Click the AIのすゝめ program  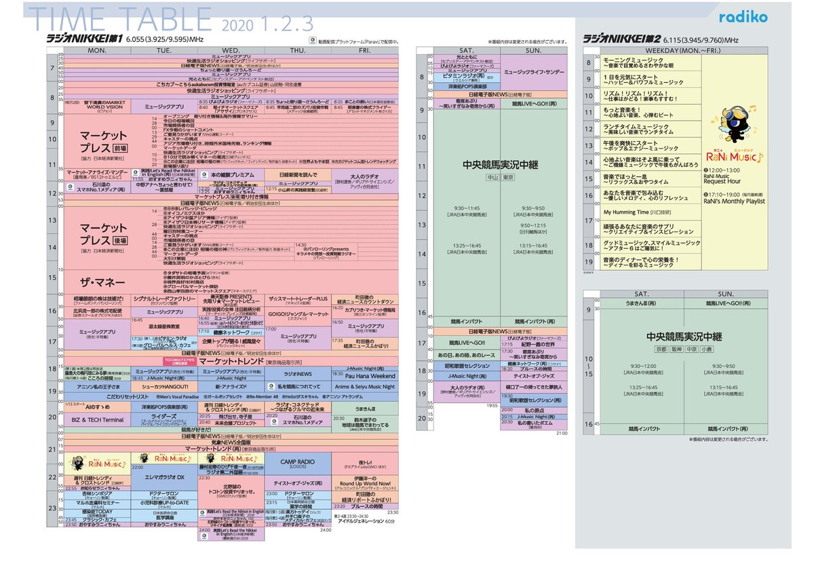(96, 408)
